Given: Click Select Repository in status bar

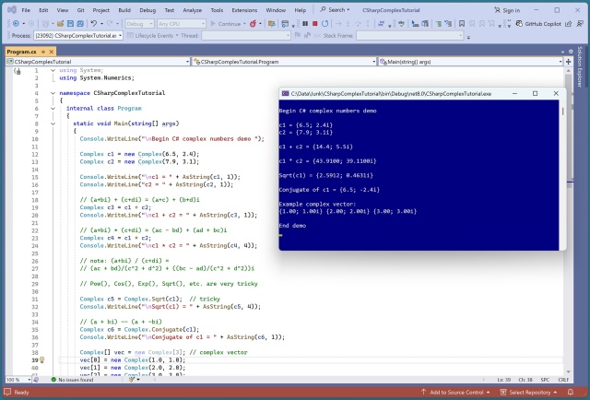Looking at the screenshot, I should pos(528,392).
